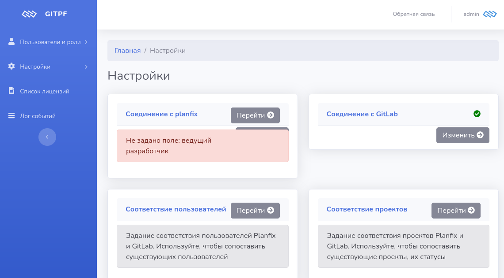Click the Настройки page heading
Screen dimensions: 504x278
(x=139, y=76)
